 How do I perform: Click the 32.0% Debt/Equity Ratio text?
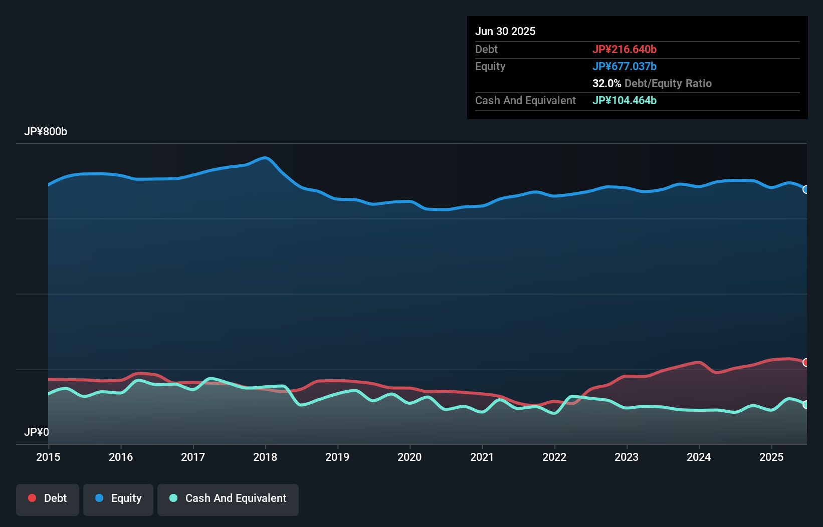652,83
